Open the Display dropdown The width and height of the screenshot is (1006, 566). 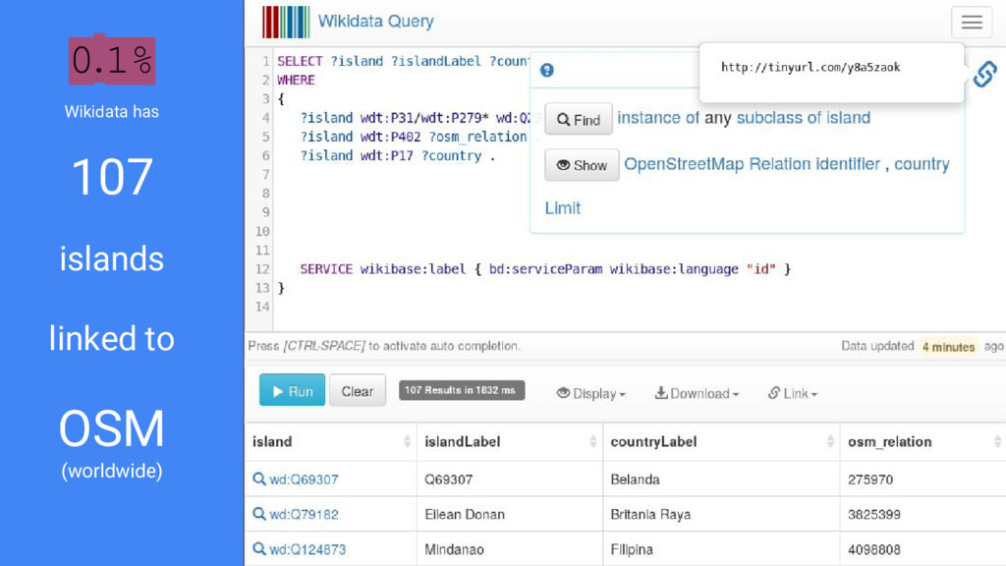(590, 393)
